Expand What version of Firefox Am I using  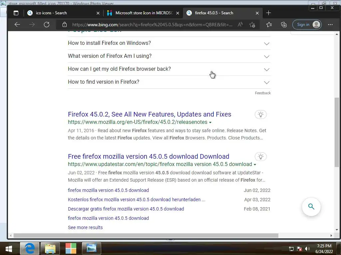tap(169, 56)
